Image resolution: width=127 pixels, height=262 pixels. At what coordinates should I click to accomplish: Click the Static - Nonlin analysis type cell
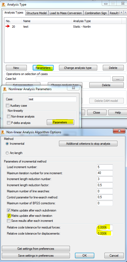pos(82,26)
